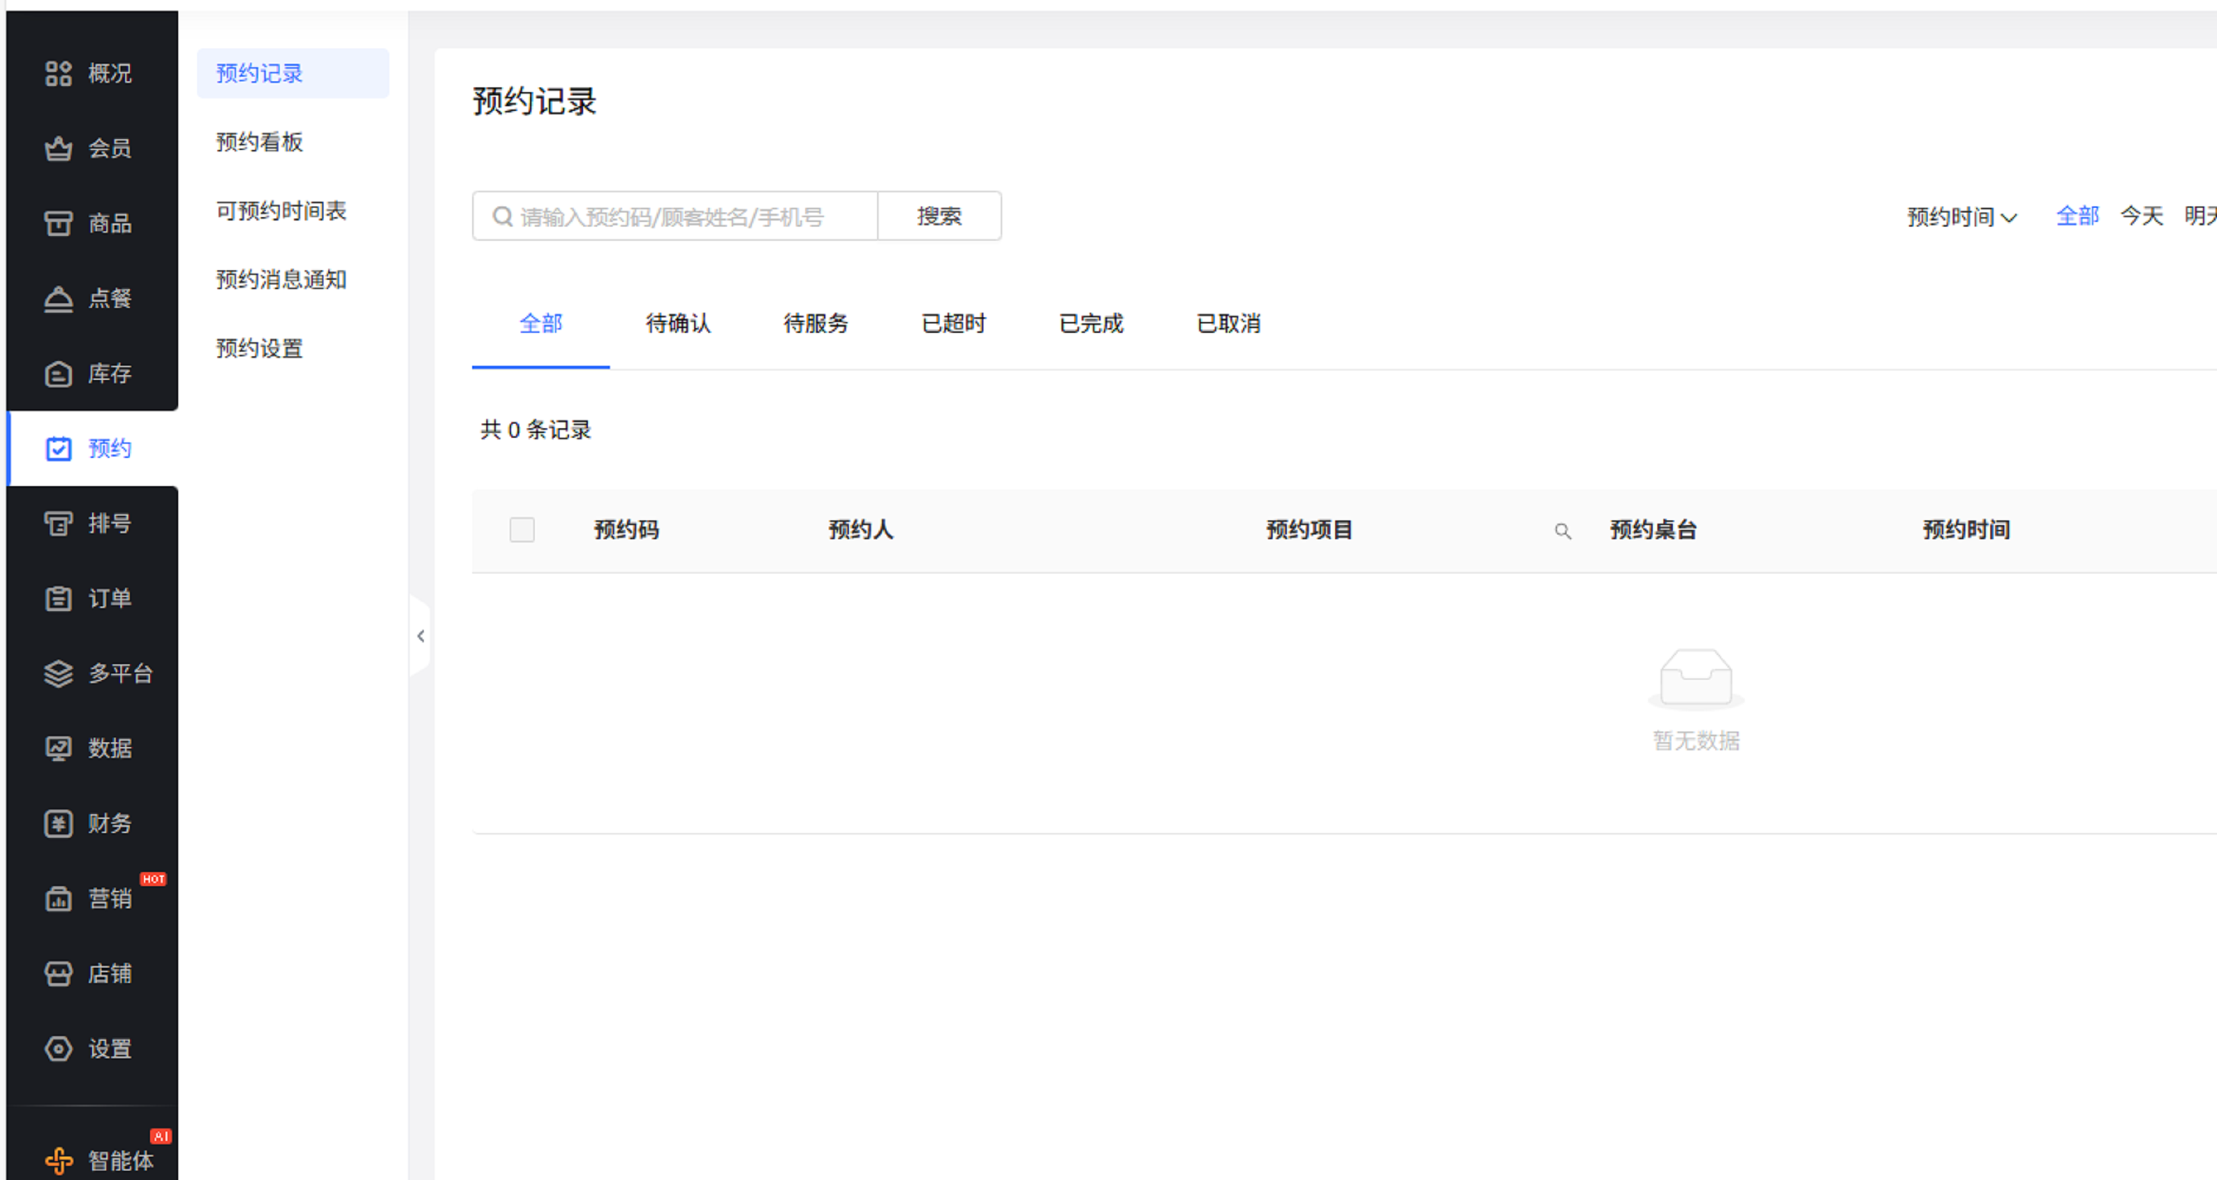Switch to the 待确认 tab
This screenshot has height=1180, width=2217.
[x=678, y=324]
